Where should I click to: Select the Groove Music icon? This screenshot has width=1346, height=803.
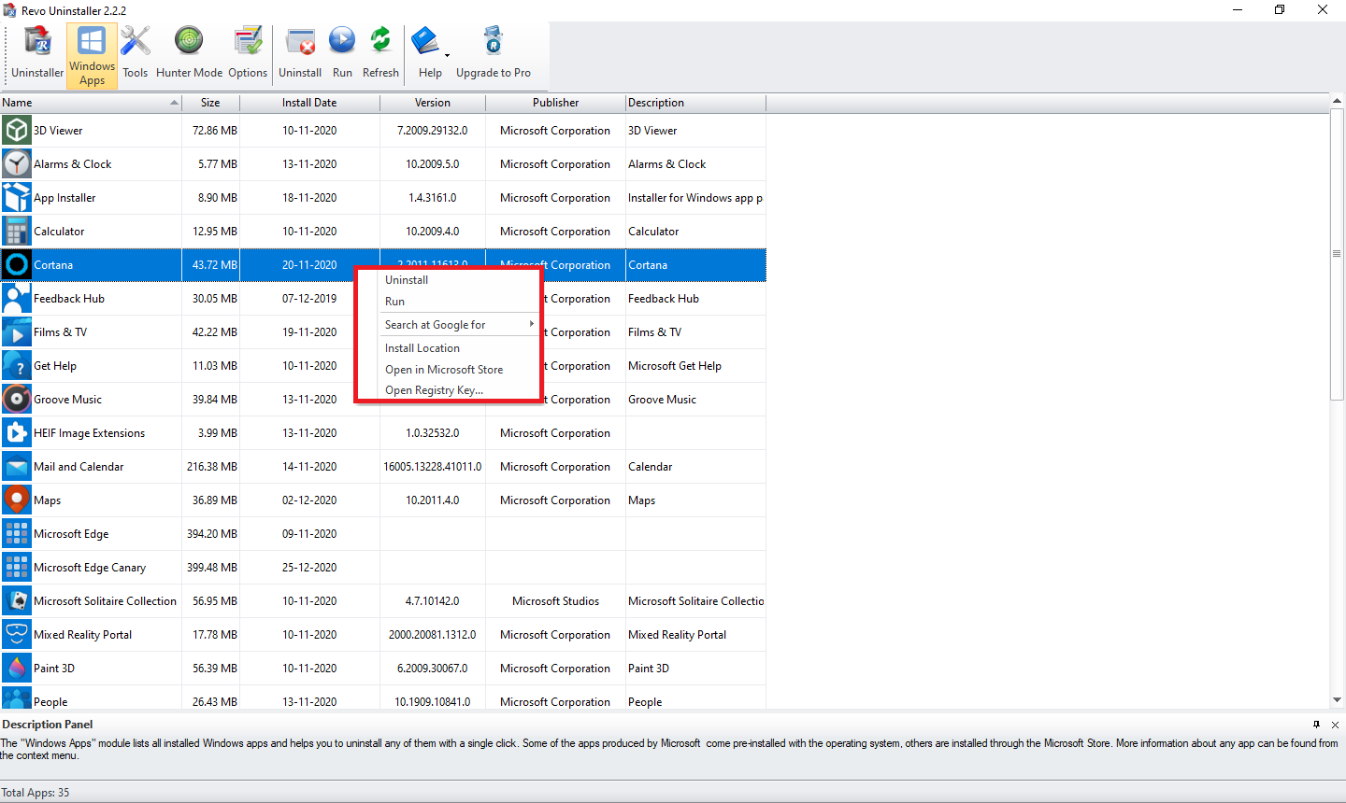click(x=17, y=400)
